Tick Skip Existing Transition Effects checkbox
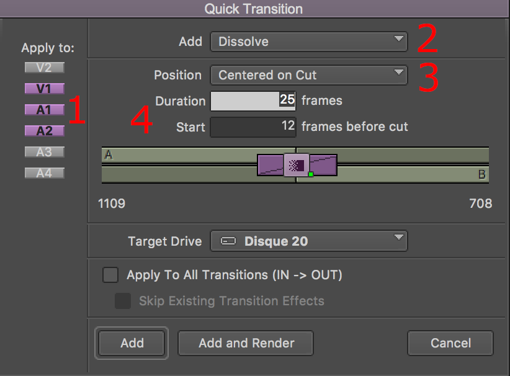510x376 pixels. (x=123, y=301)
